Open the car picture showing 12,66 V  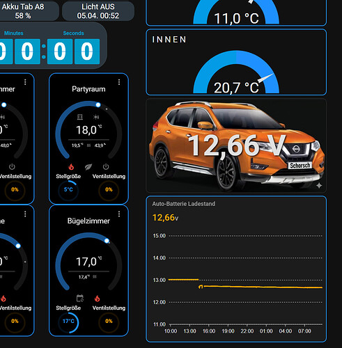pyautogui.click(x=236, y=145)
